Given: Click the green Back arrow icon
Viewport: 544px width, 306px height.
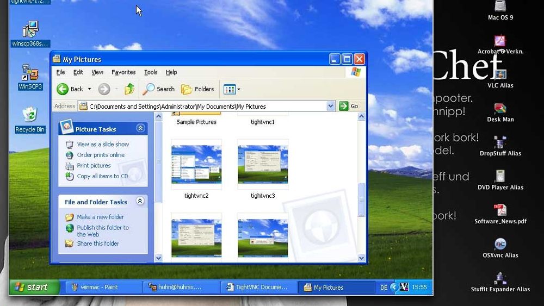Looking at the screenshot, I should (63, 89).
